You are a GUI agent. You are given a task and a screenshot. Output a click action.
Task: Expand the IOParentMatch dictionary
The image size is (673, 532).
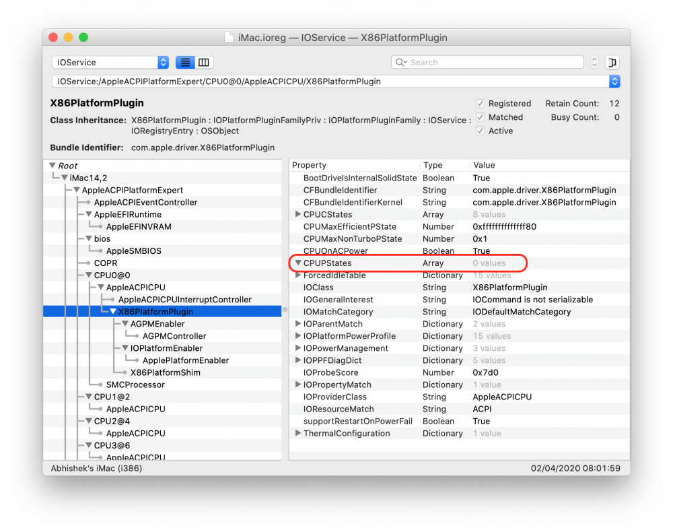[x=298, y=324]
